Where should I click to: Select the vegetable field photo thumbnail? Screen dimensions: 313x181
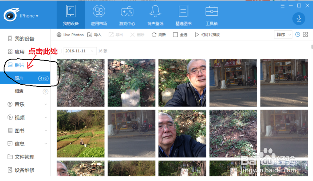point(80,134)
